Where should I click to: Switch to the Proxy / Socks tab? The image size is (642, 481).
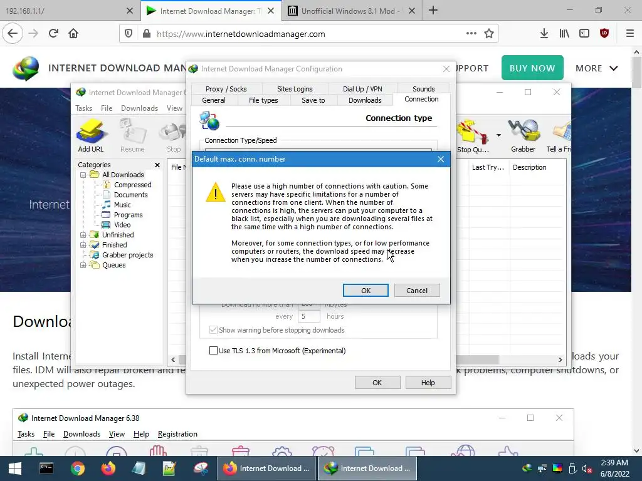(x=226, y=89)
